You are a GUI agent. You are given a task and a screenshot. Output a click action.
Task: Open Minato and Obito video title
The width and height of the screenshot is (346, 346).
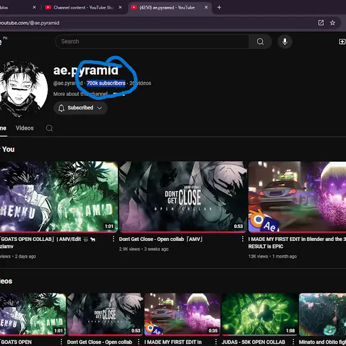323,342
